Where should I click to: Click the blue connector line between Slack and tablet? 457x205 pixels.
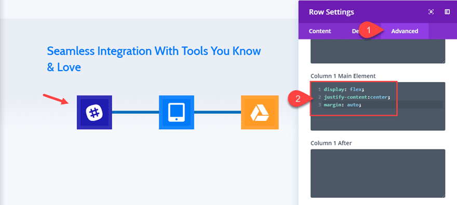pyautogui.click(x=135, y=112)
